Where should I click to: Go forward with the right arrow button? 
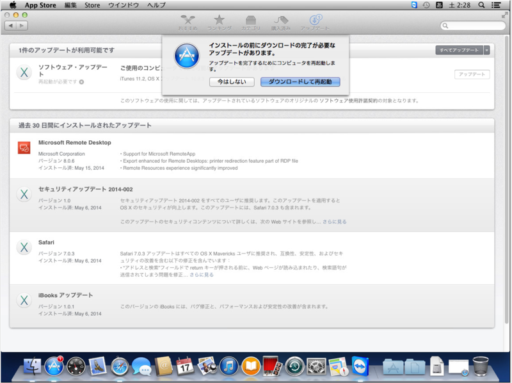22,26
